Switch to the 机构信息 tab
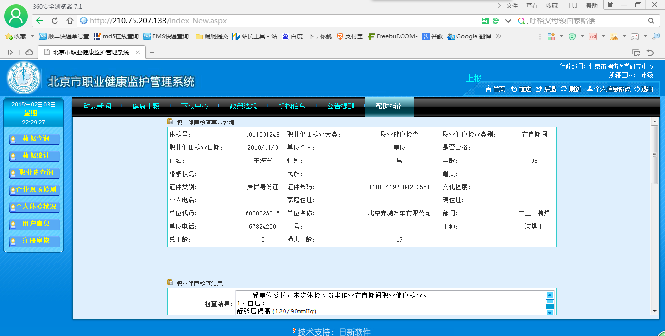 point(292,106)
